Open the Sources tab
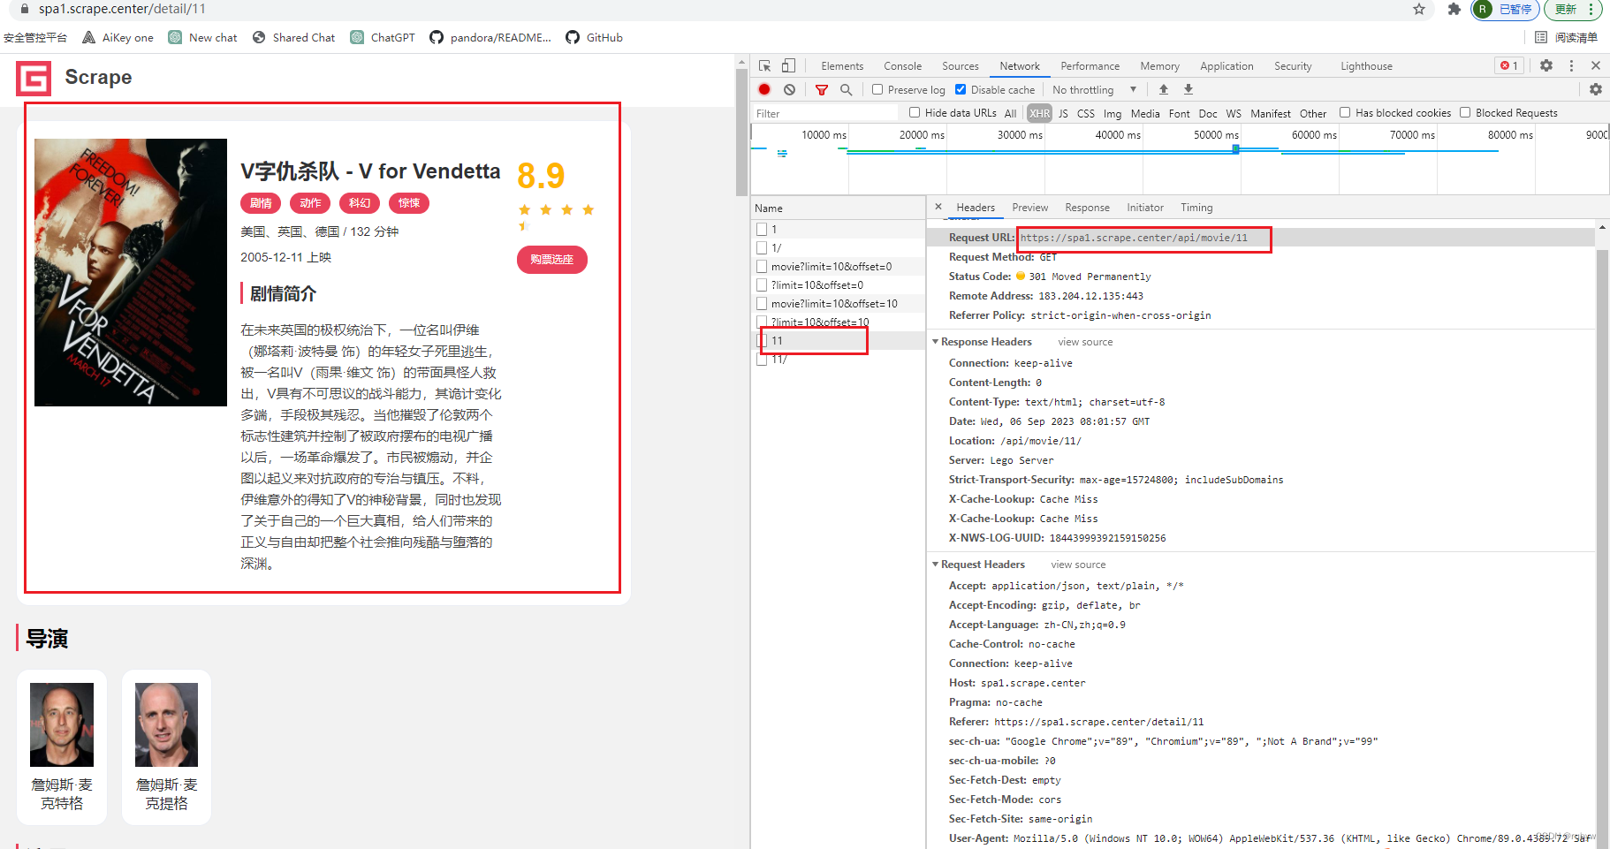The image size is (1610, 849). point(961,66)
